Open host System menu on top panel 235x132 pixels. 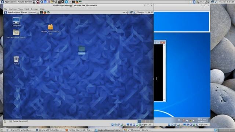point(29,2)
